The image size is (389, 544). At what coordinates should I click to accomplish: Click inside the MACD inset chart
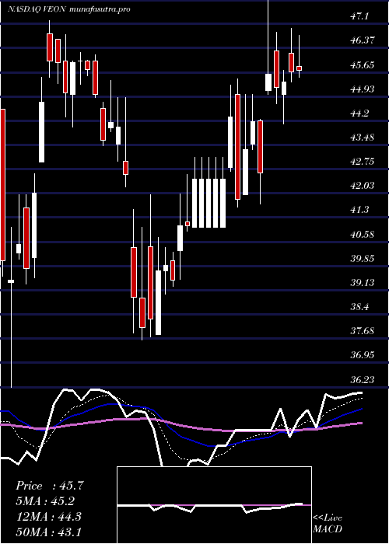pos(214,505)
